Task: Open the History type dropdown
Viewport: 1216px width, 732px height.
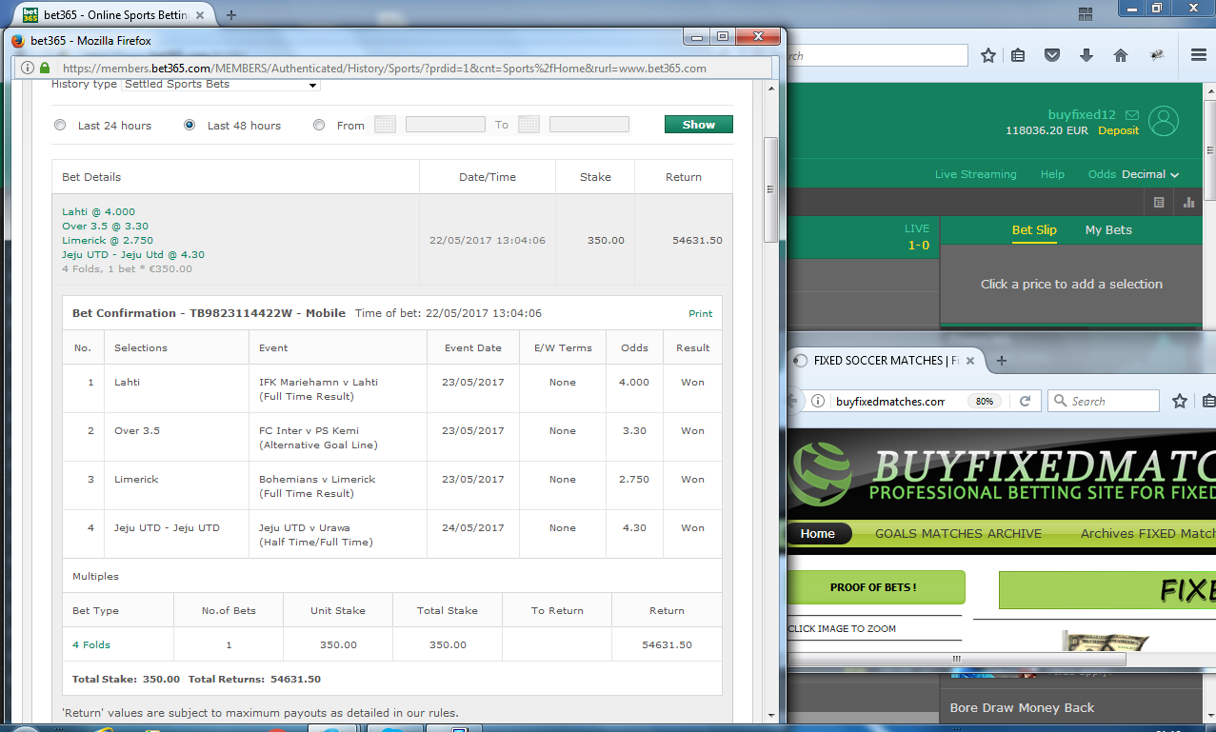Action: [220, 85]
